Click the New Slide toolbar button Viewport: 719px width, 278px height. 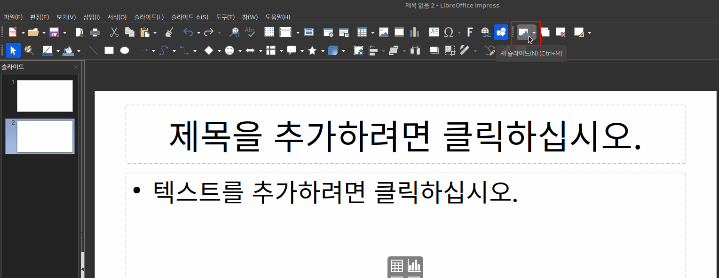pos(523,32)
